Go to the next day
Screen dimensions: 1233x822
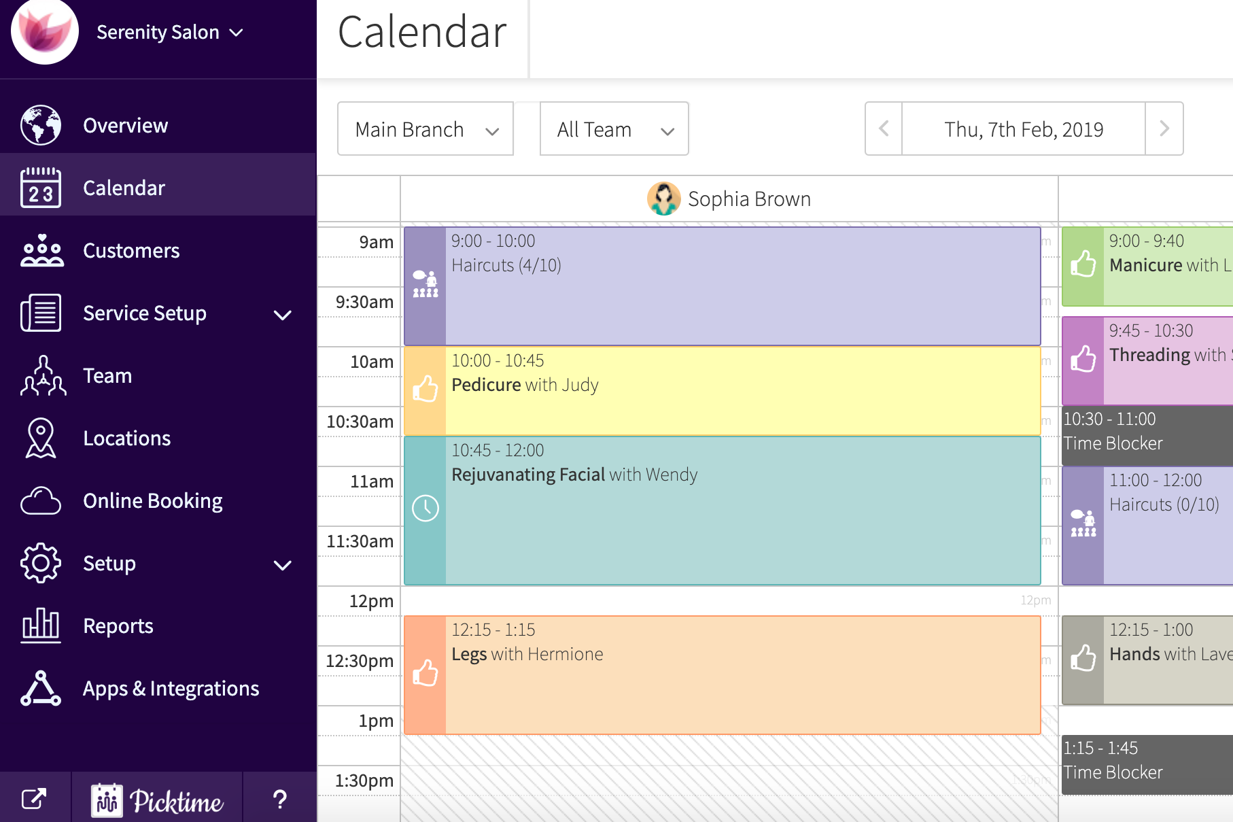pos(1164,129)
